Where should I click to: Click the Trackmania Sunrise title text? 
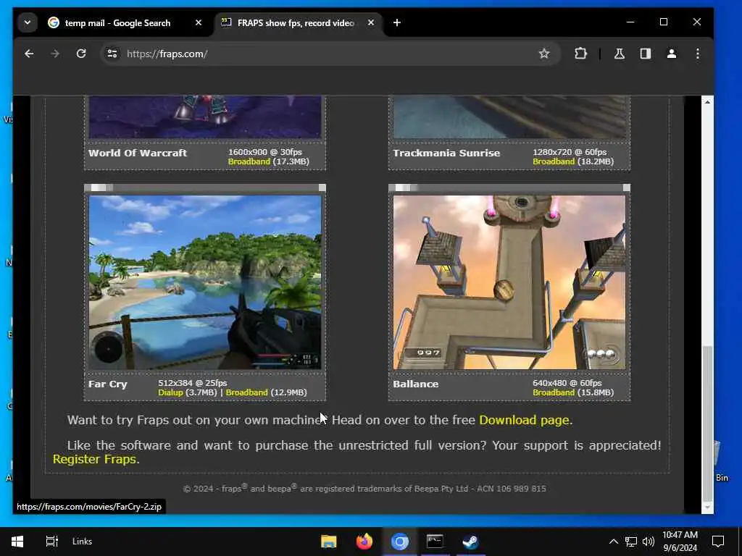[446, 153]
